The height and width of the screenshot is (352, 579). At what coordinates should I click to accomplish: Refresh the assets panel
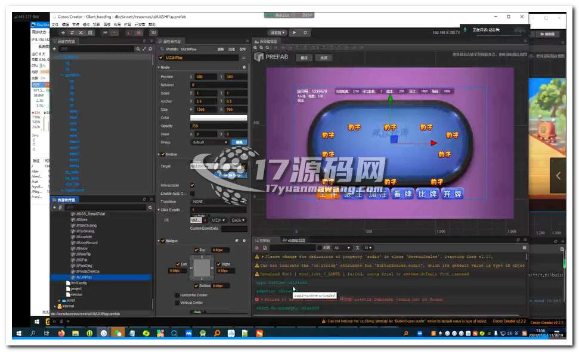144,200
